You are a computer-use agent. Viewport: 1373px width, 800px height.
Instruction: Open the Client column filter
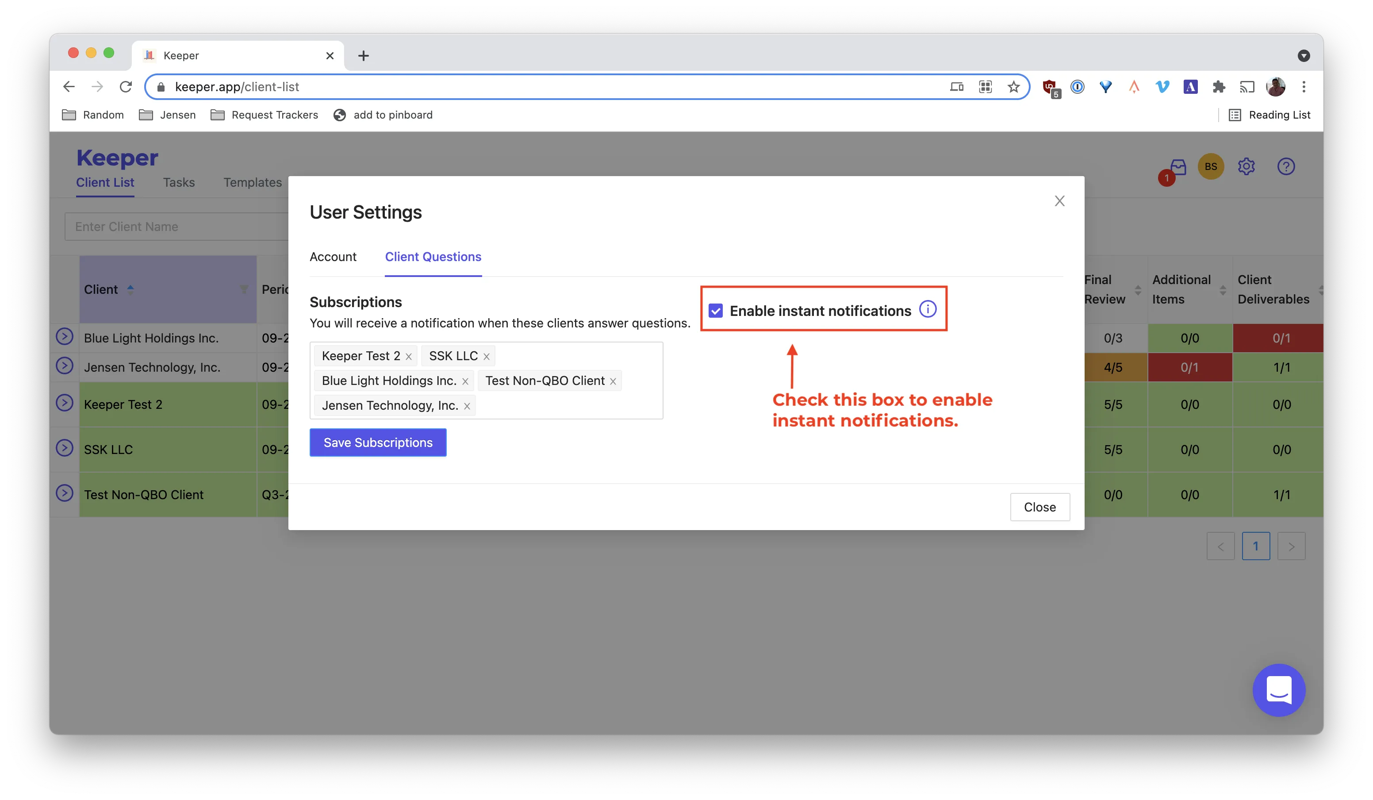coord(244,289)
